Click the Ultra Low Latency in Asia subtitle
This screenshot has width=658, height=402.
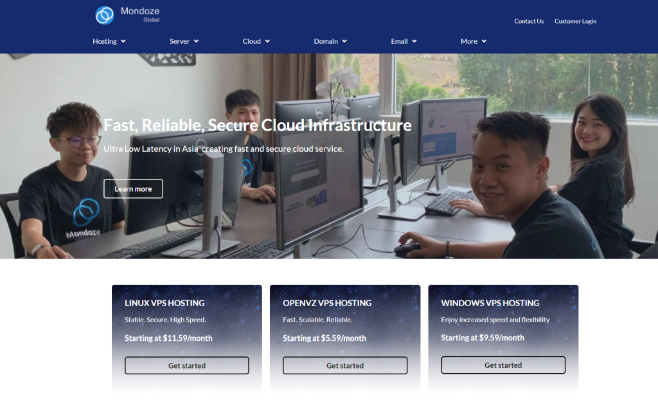click(223, 149)
